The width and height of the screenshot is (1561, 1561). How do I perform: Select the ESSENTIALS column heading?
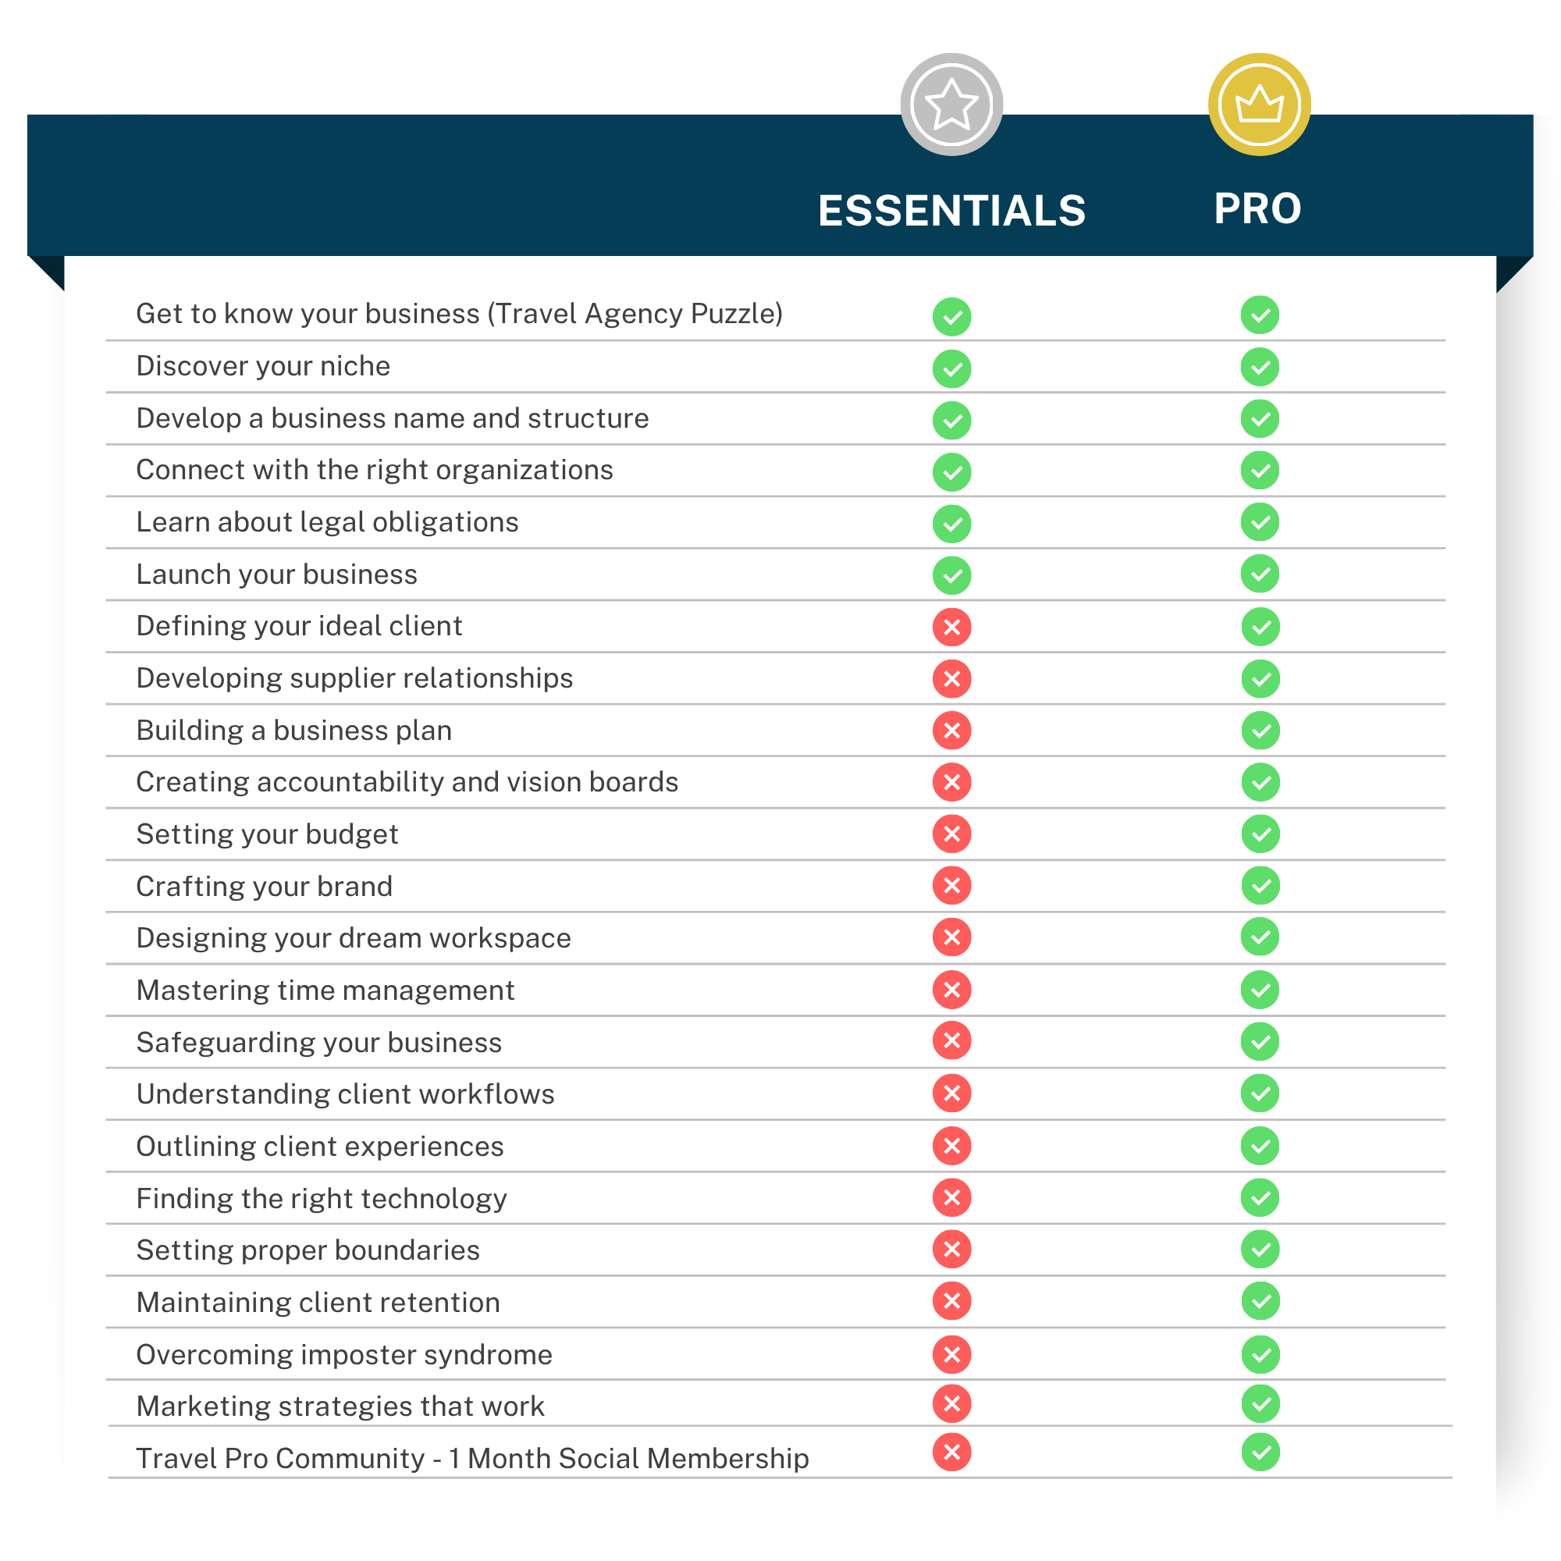point(951,211)
